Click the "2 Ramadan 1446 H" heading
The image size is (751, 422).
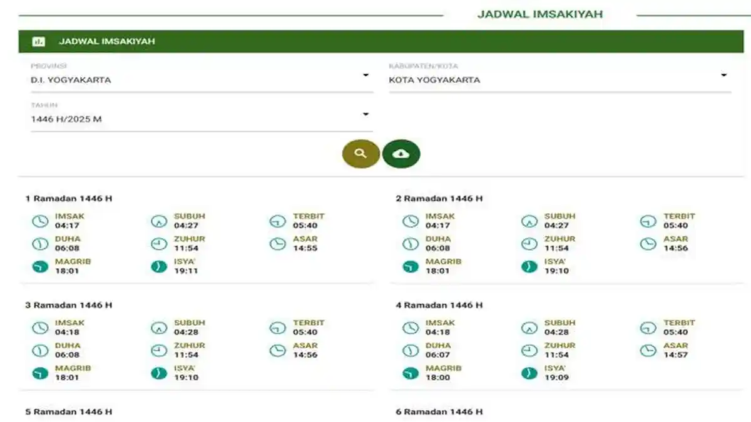tap(439, 199)
